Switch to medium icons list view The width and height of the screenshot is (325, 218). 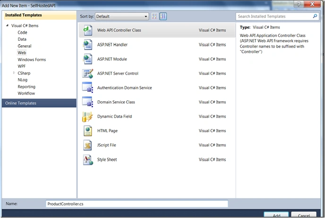[x=163, y=16]
